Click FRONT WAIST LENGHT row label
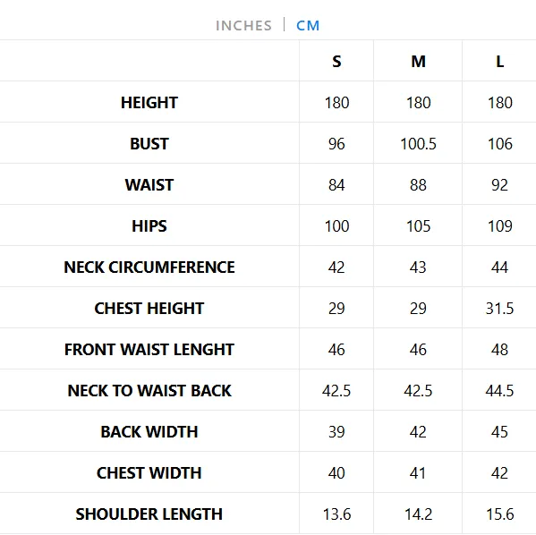 pos(149,350)
